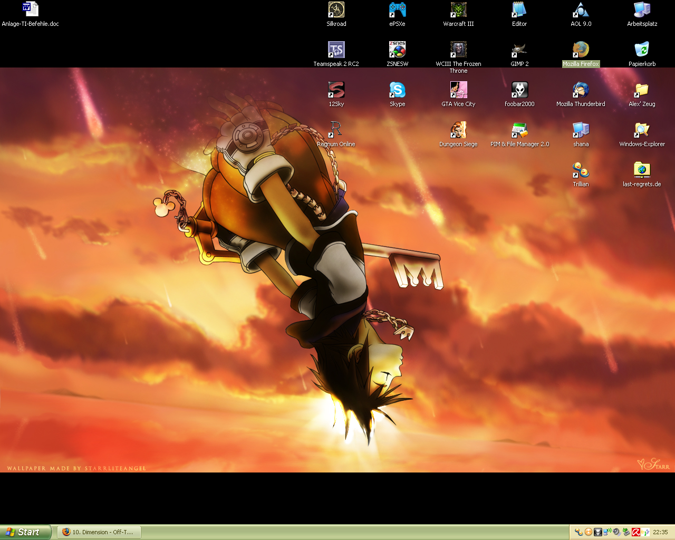Select the Silkroad desktop shortcut
This screenshot has height=540, width=675.
pyautogui.click(x=336, y=10)
